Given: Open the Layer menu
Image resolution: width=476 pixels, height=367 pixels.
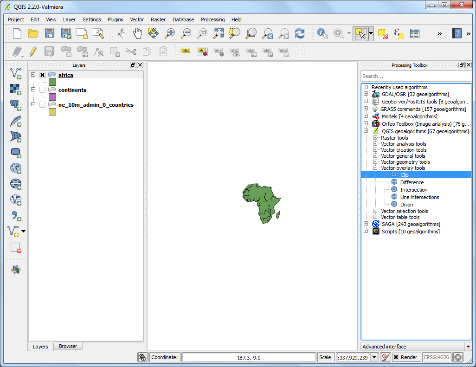Looking at the screenshot, I should pyautogui.click(x=69, y=19).
